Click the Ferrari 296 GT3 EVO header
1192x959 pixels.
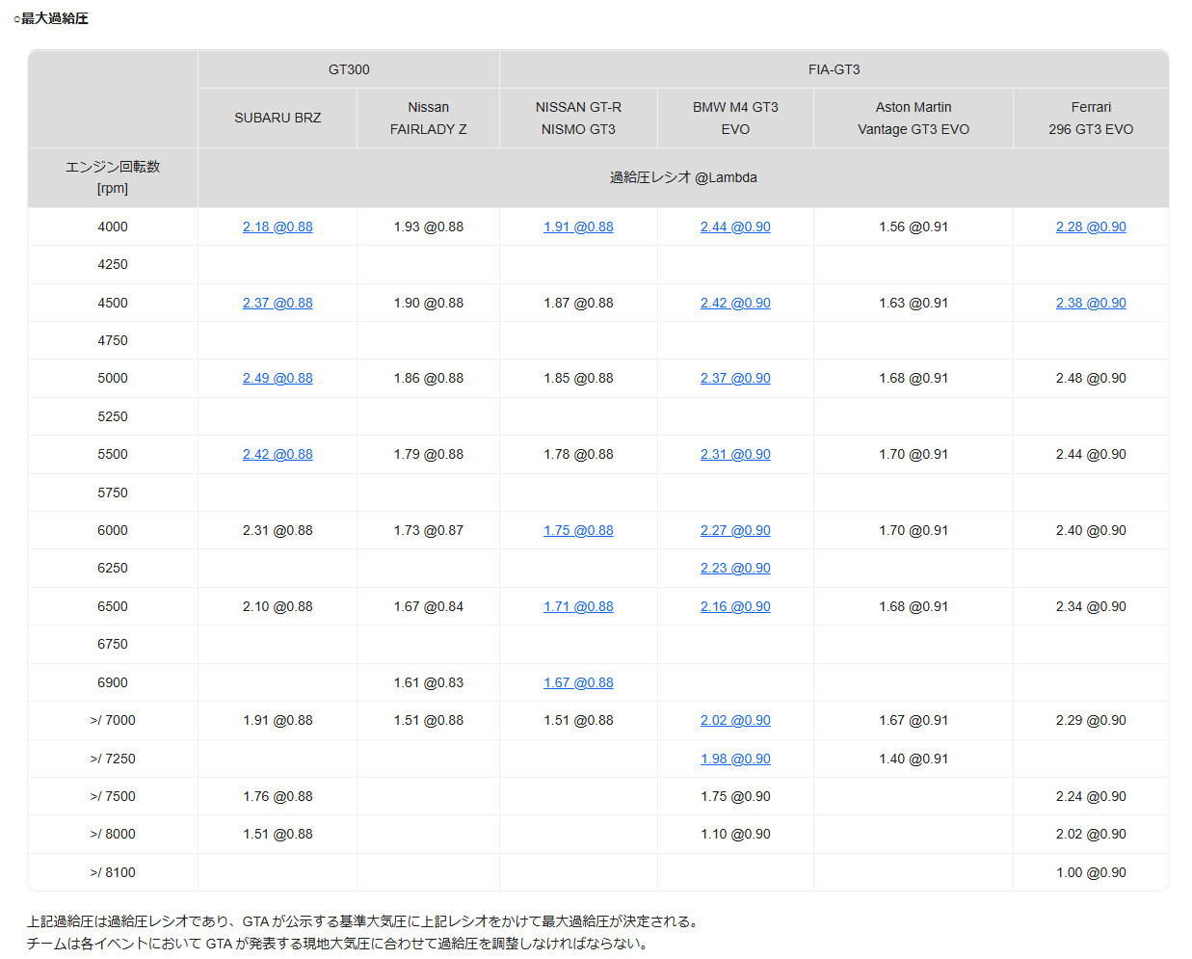click(x=1091, y=118)
